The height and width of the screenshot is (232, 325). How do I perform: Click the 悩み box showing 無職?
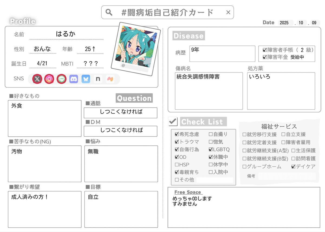(121, 164)
